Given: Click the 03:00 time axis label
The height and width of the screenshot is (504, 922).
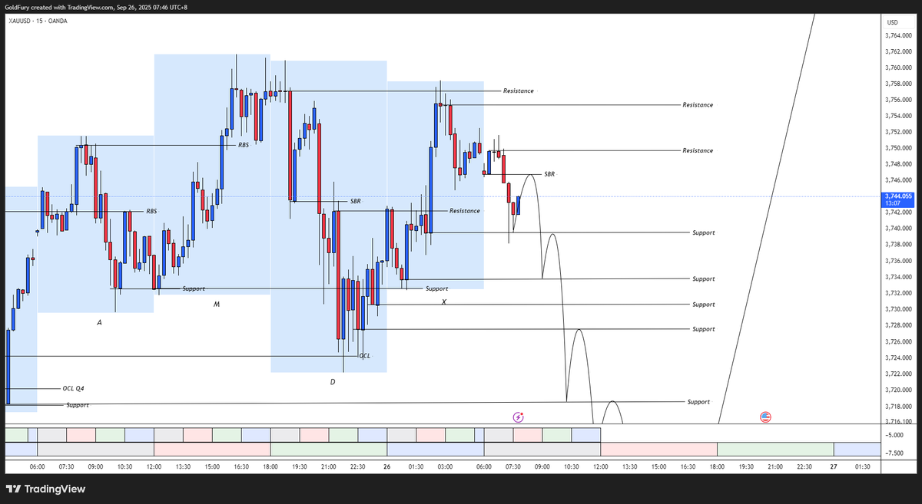Looking at the screenshot, I should click(x=444, y=466).
